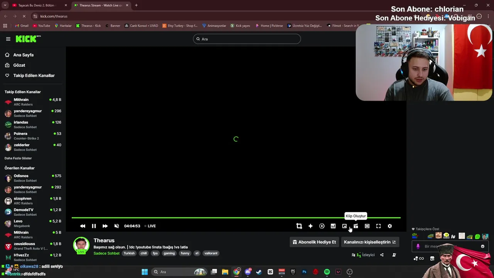
Task: Toggle fullscreen in player
Action: point(379,226)
